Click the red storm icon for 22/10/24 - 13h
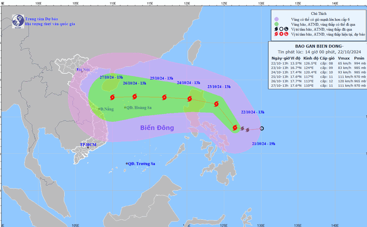This screenshot has width=367, height=227. [x=235, y=128]
